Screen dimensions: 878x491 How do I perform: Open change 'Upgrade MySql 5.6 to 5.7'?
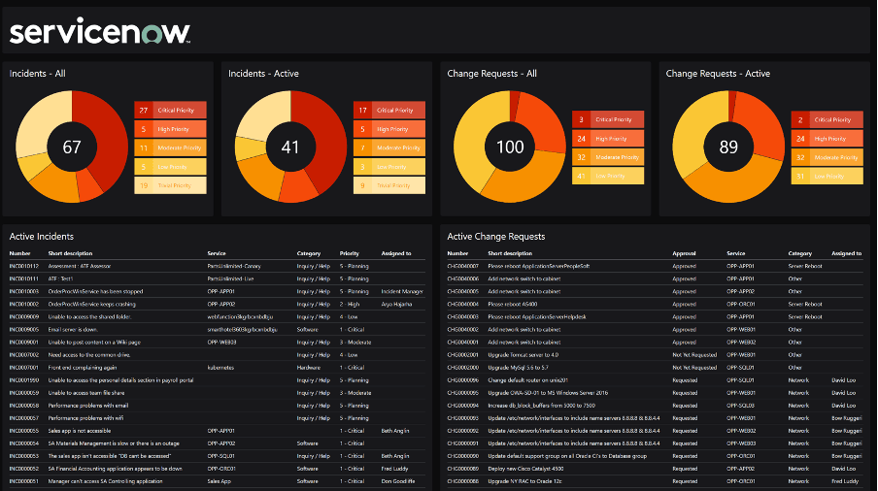click(518, 368)
